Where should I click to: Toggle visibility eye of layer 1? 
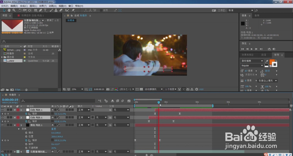pos(2,110)
